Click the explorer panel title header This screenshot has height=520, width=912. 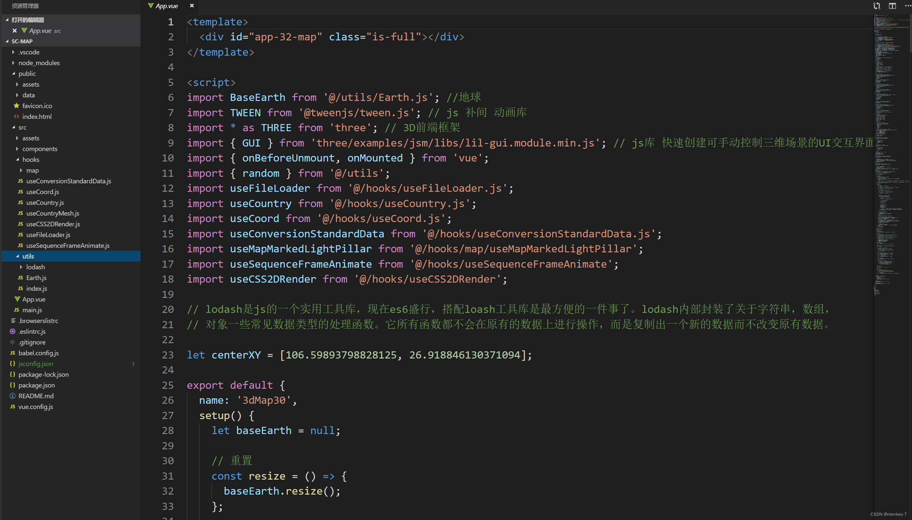pos(25,6)
